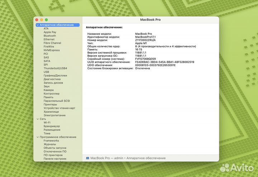Select PCI in the sidebar

[x=46, y=54]
